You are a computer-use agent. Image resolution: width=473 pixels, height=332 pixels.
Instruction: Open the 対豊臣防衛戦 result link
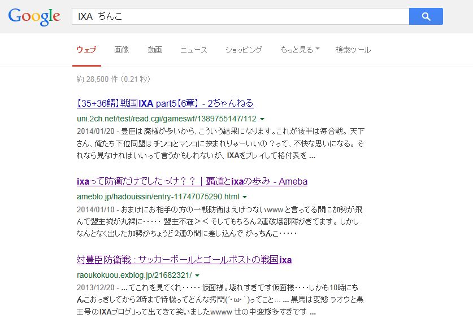click(x=184, y=260)
